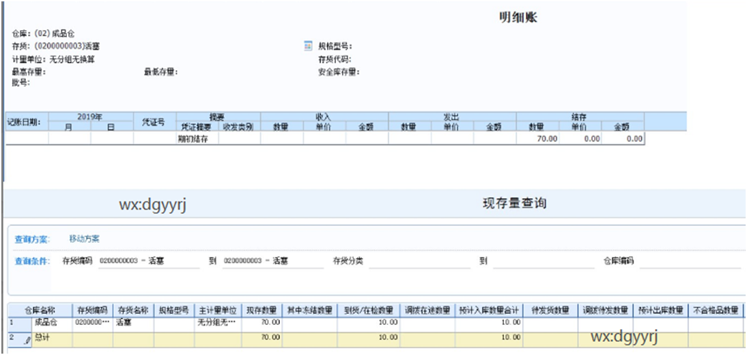Click the 最低存量 label
This screenshot has height=355, width=747.
click(161, 72)
